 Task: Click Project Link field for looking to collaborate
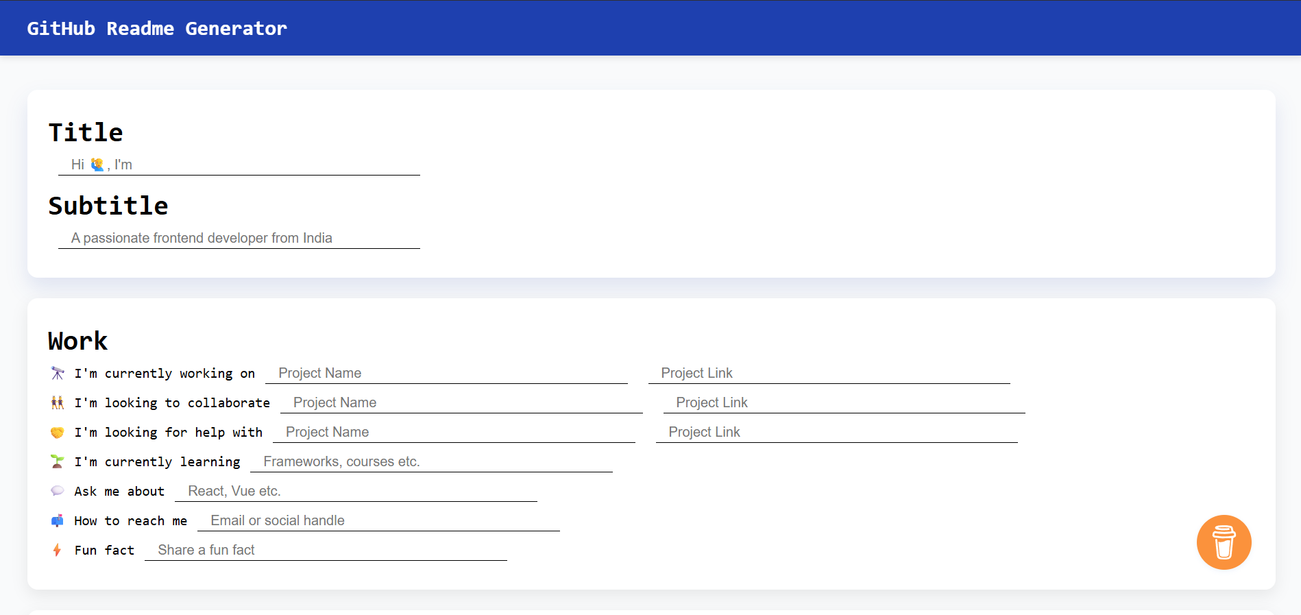click(x=844, y=402)
